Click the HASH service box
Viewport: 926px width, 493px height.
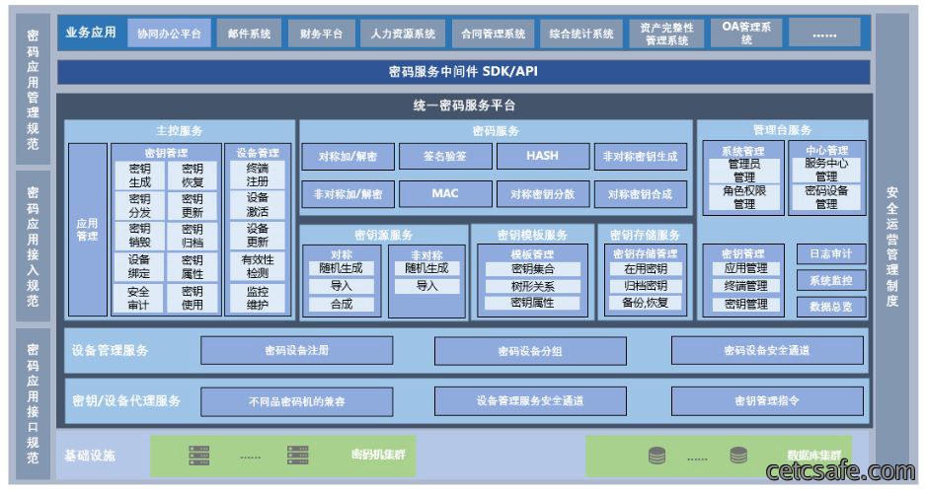(543, 156)
